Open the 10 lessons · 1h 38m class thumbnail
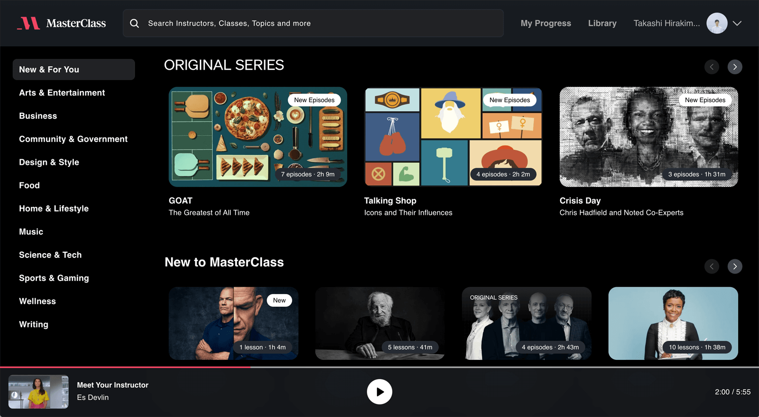Screen dimensions: 759x417 pos(673,323)
